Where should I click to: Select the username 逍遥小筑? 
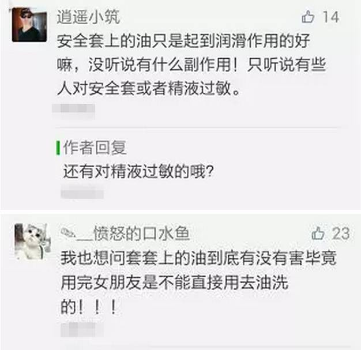(88, 17)
